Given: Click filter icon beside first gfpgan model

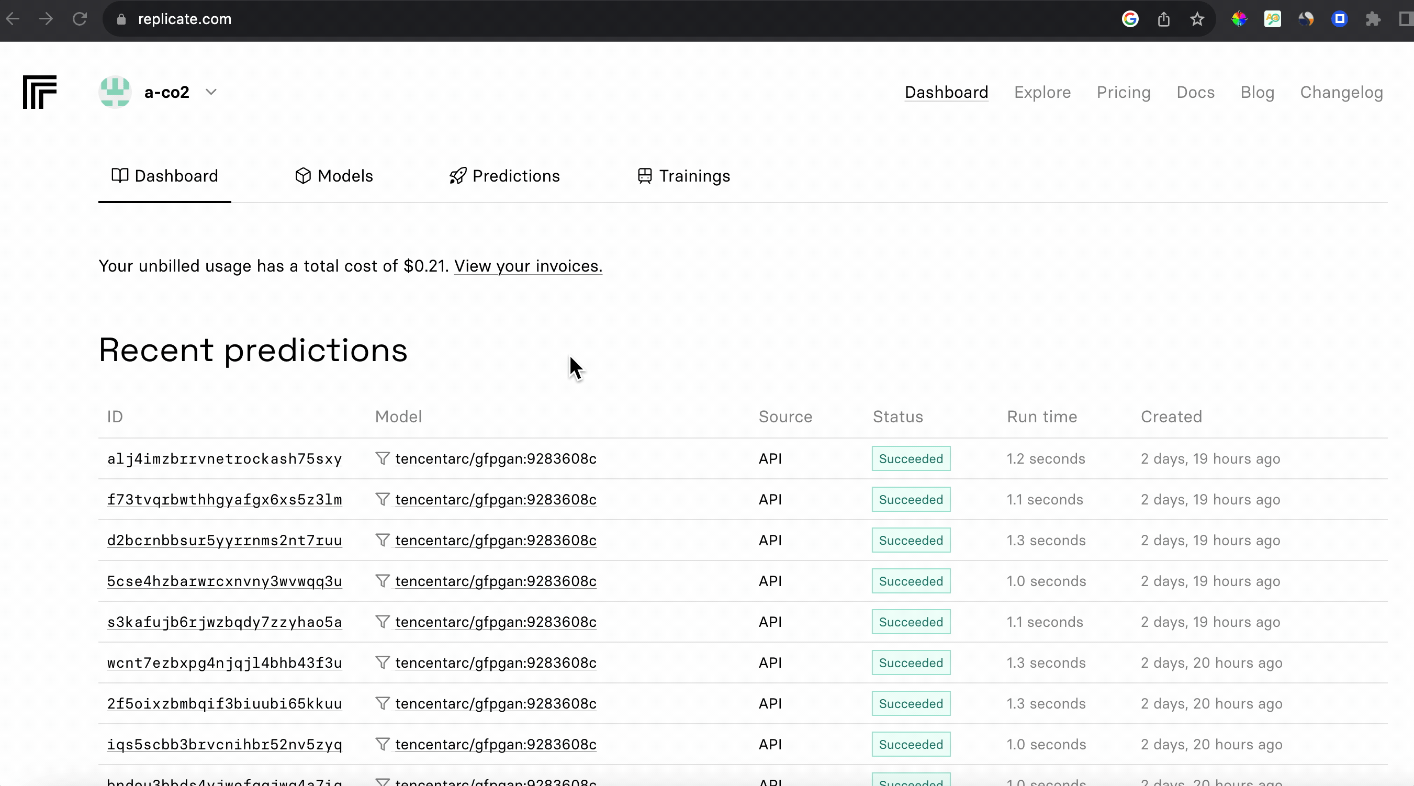Looking at the screenshot, I should pyautogui.click(x=383, y=458).
